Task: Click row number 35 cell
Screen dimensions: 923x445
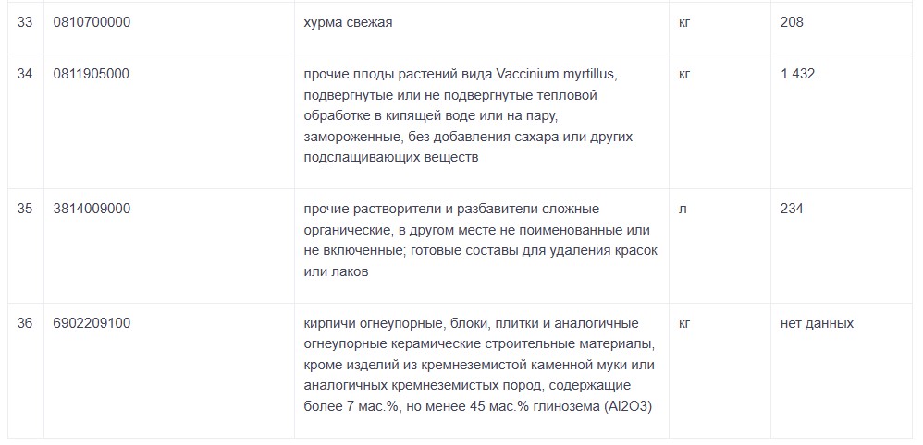Action: point(25,209)
